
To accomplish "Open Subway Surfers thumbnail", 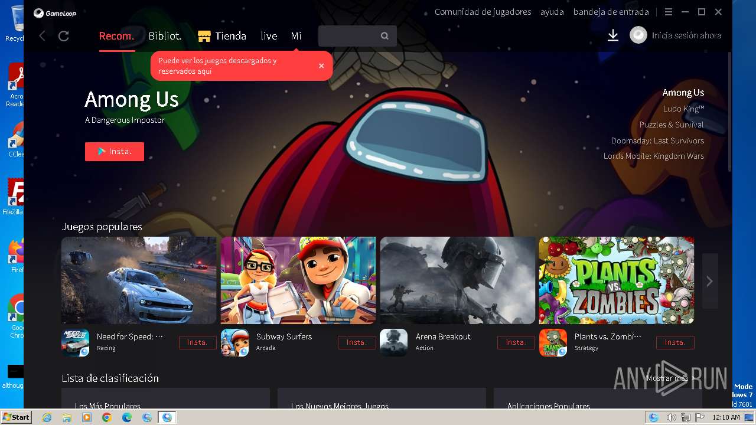I will [298, 280].
